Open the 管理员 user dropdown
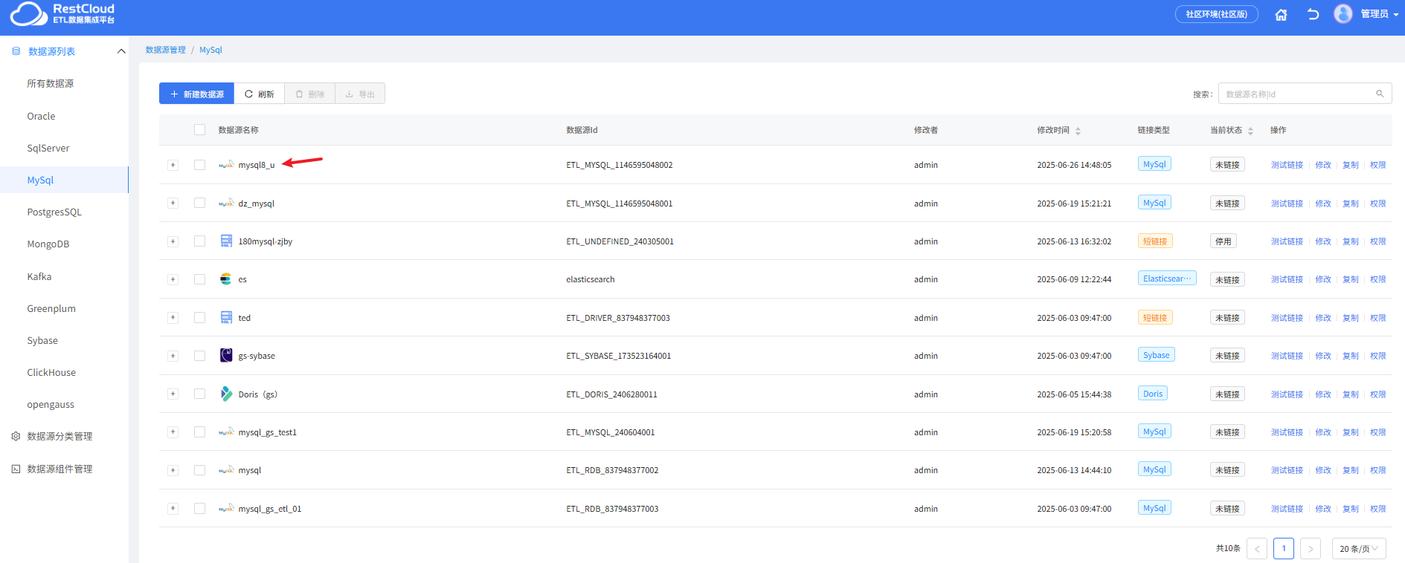Image resolution: width=1405 pixels, height=563 pixels. pos(1380,14)
